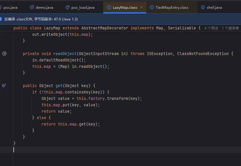Click the file icon on demo.java tab
Screen dimensions: 241x166
click(32, 7)
